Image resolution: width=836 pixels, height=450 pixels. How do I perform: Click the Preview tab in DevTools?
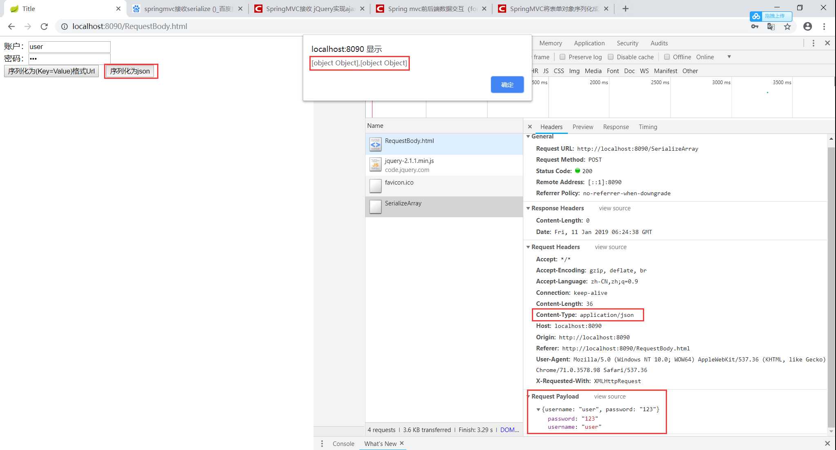pyautogui.click(x=583, y=127)
